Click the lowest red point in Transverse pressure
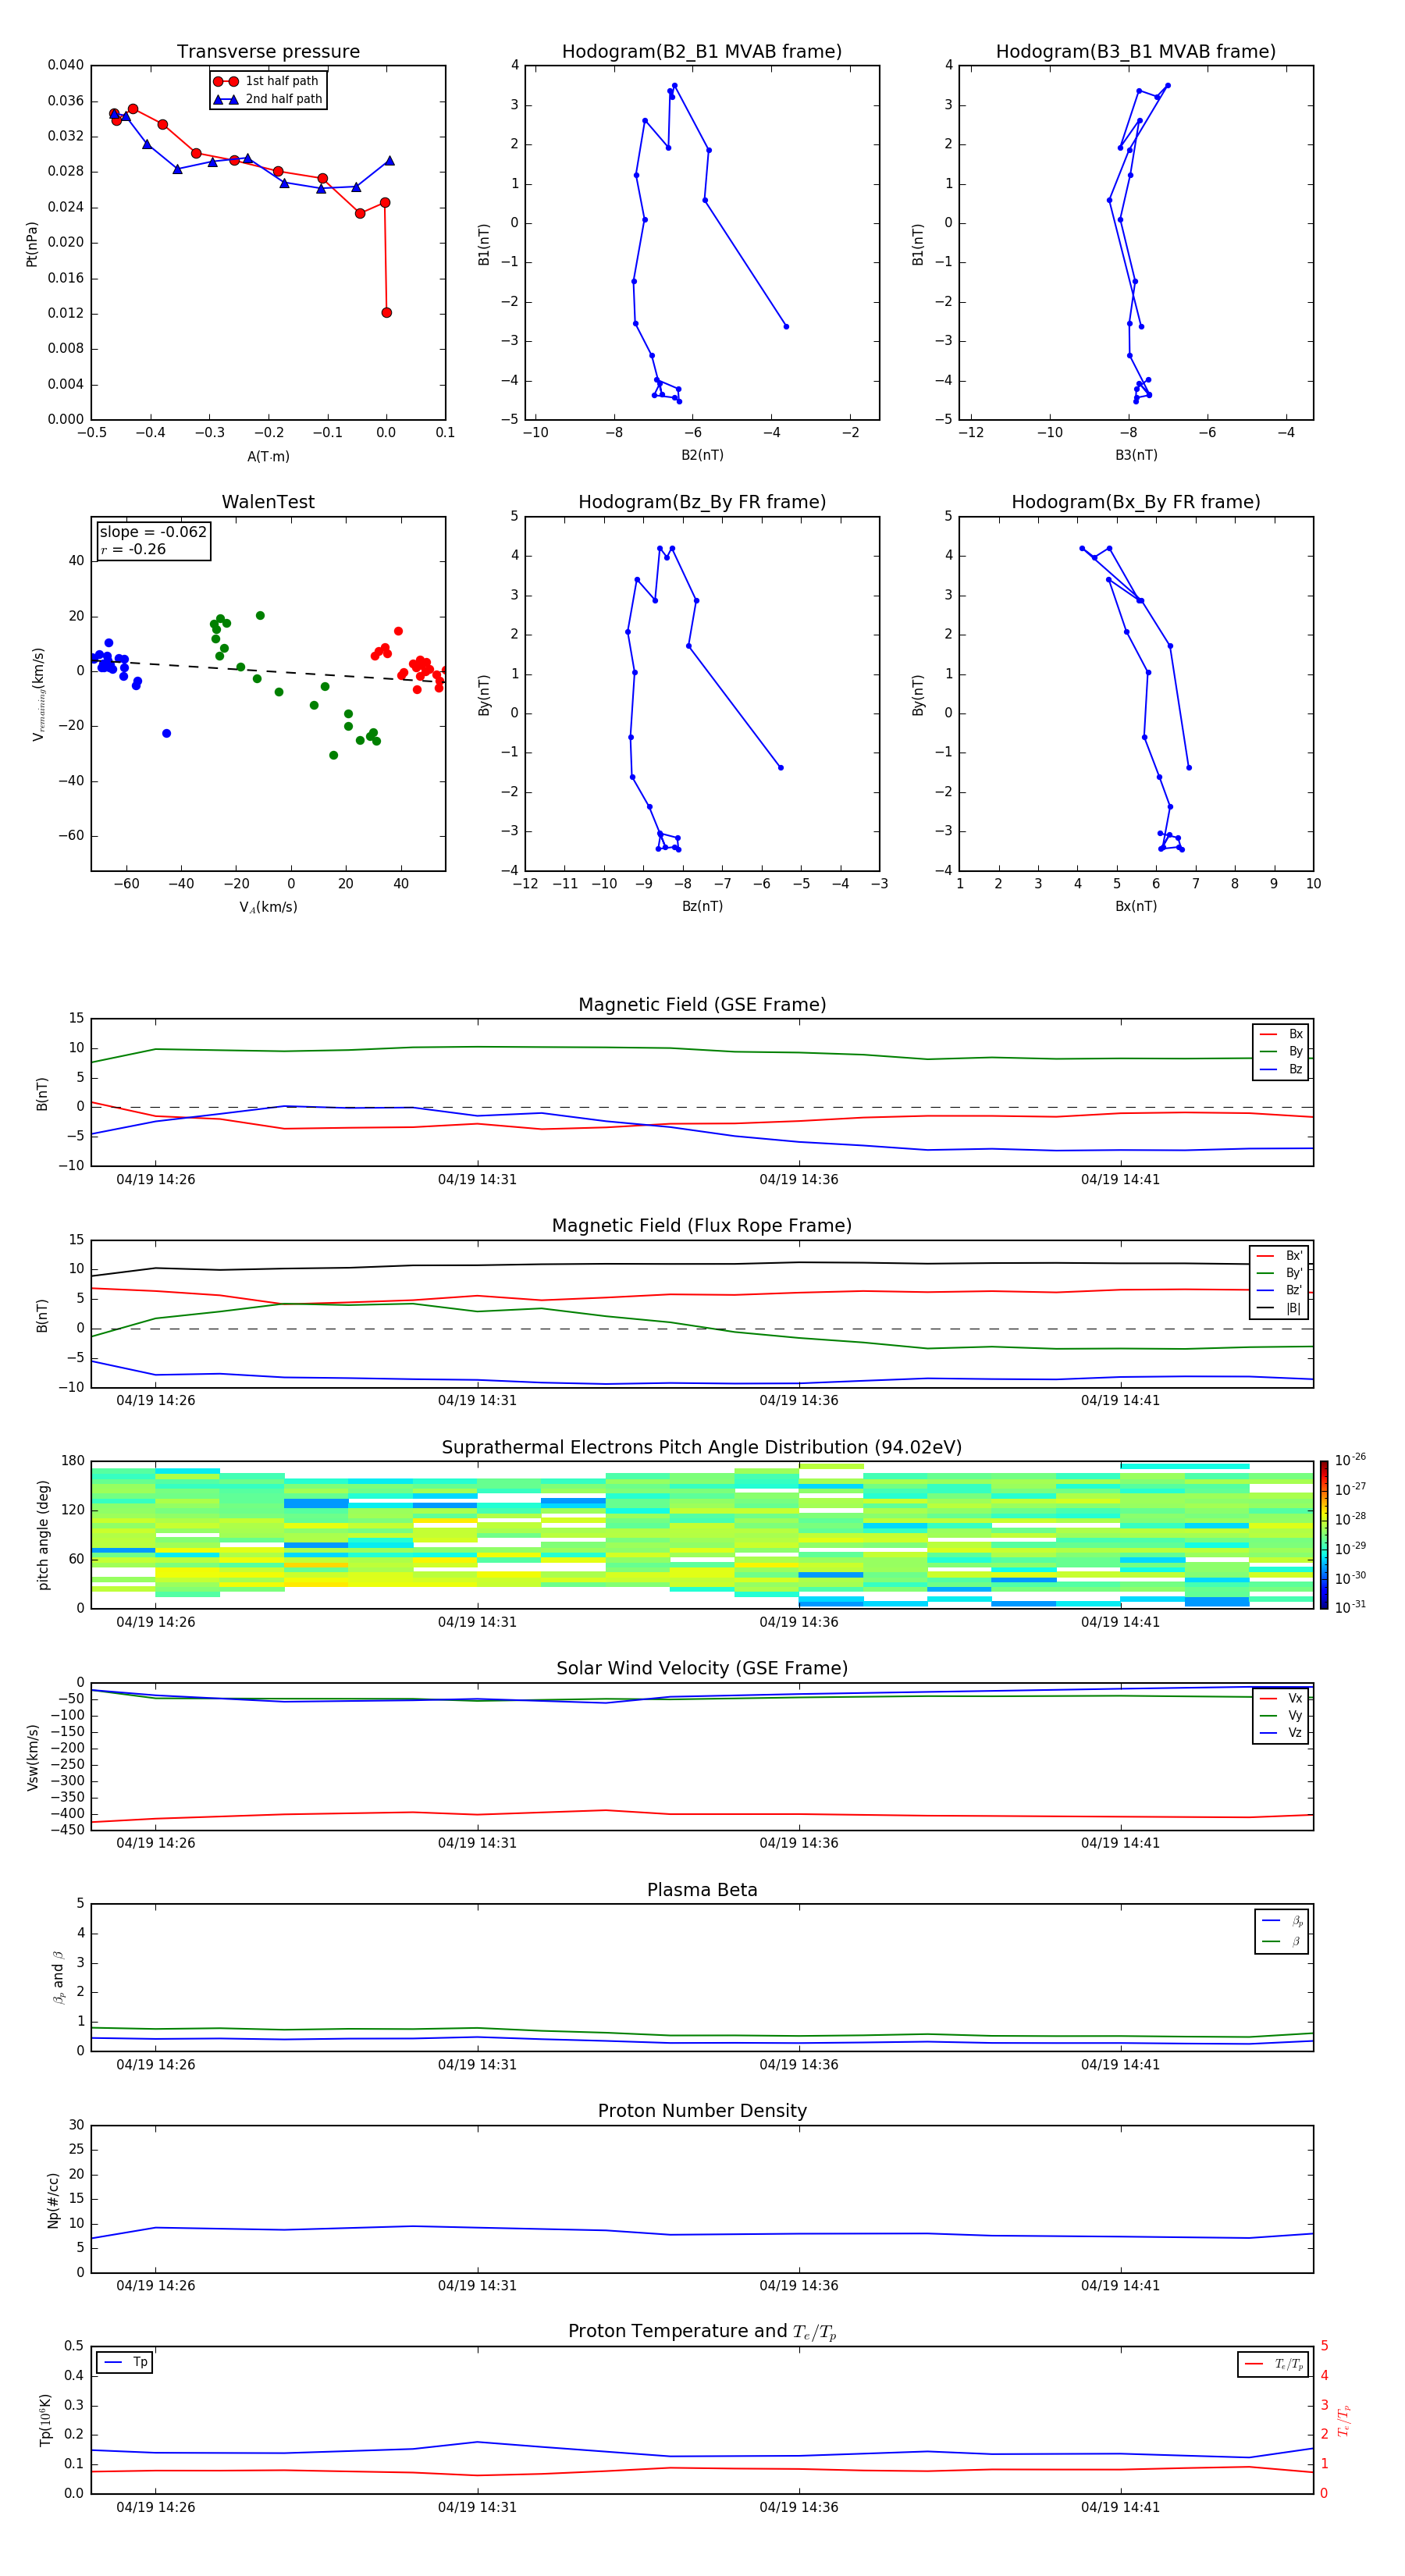Screen dimensions: 1405x2576 click(x=386, y=313)
